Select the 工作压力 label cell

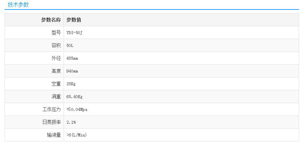51,109
